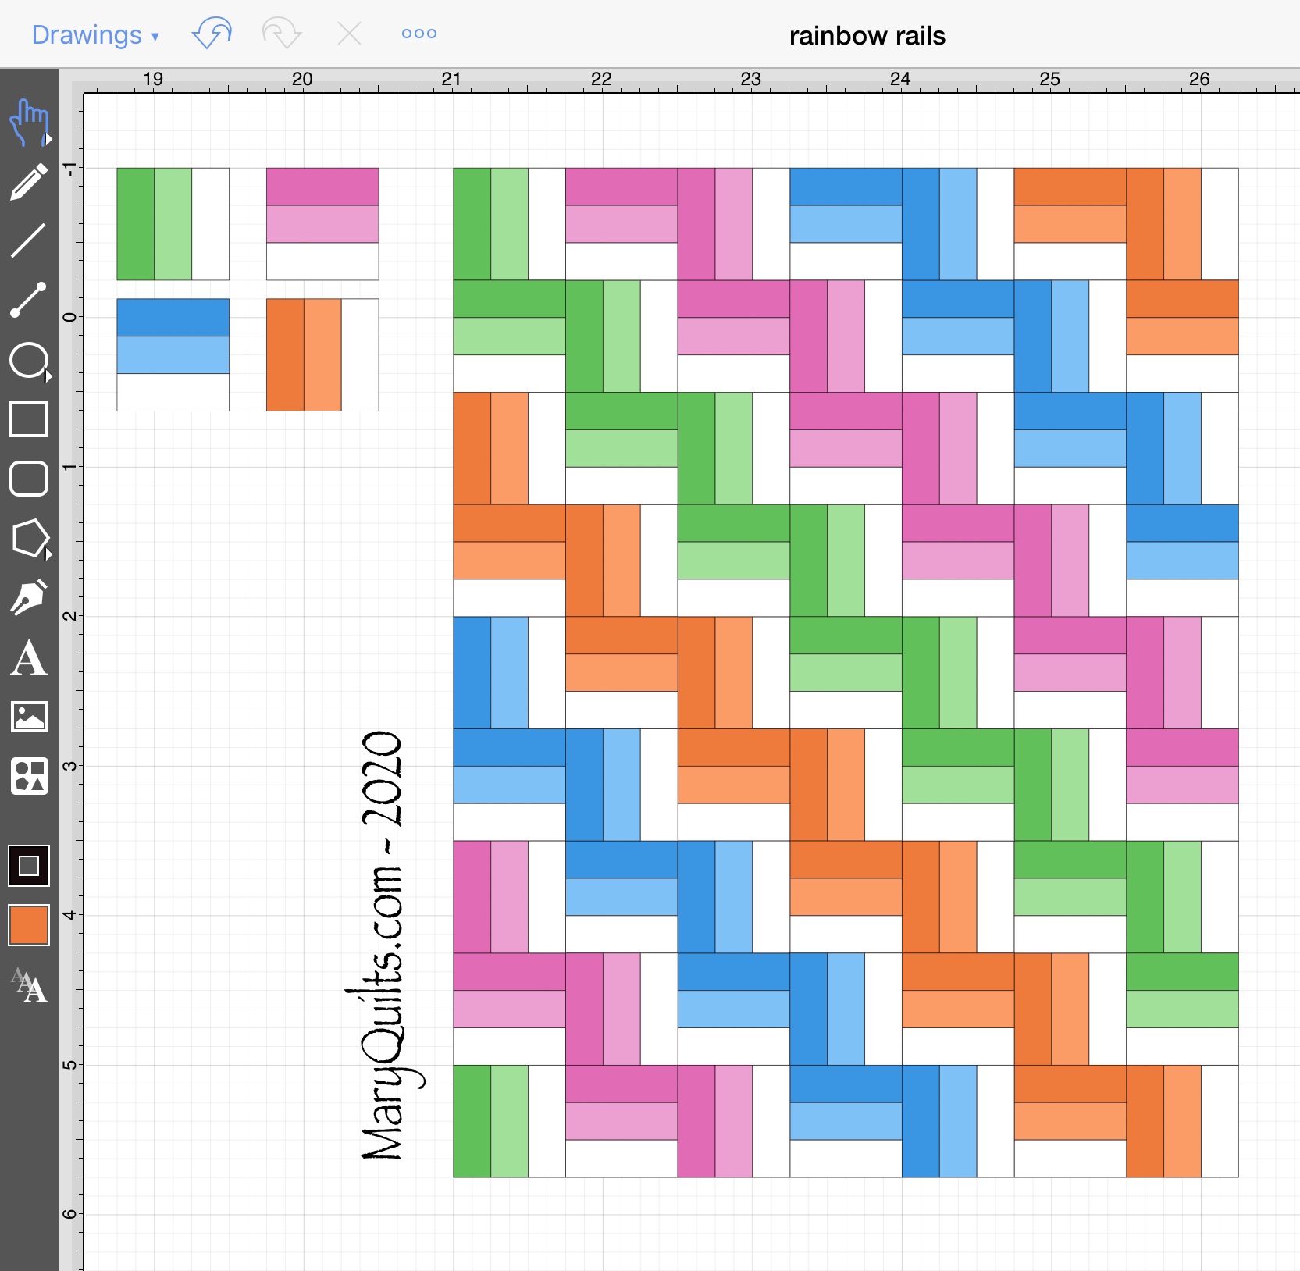Pick the line with endpoints tool
Screen dimensions: 1300x1271
point(29,300)
